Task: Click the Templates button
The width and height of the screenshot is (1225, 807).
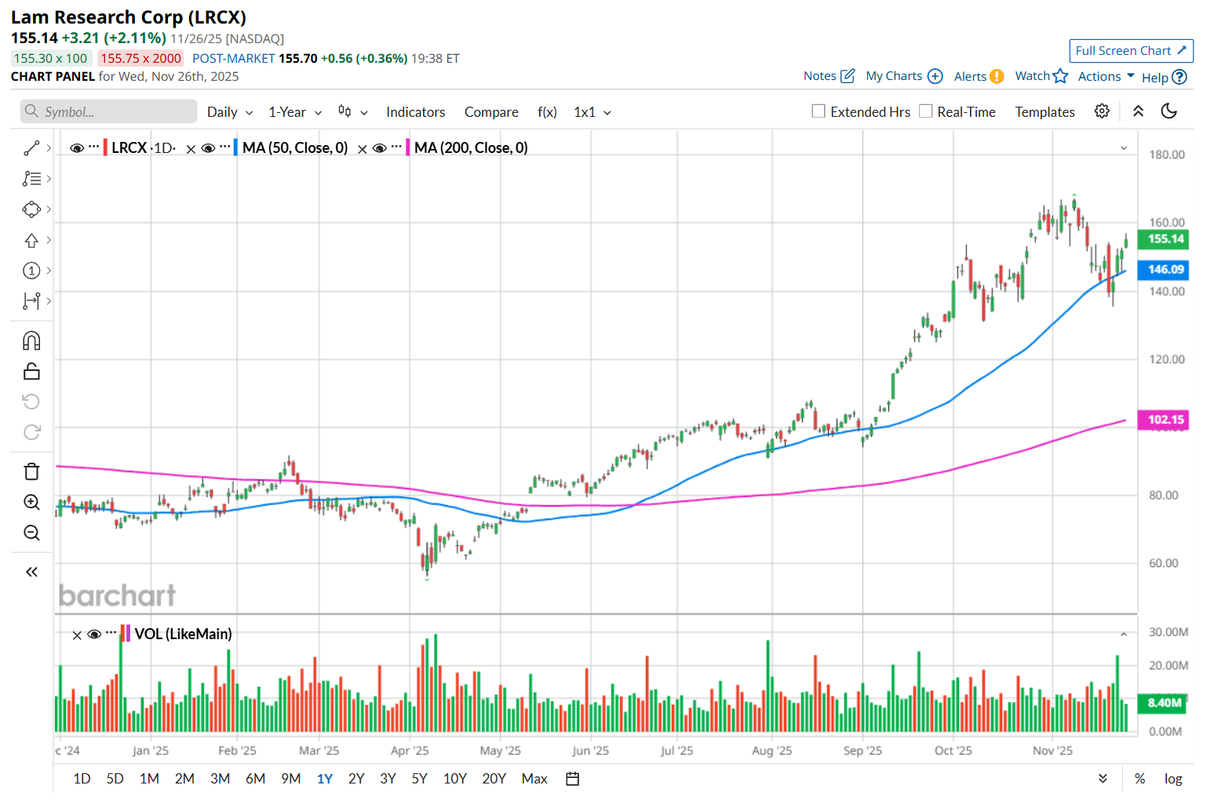Action: [x=1045, y=112]
